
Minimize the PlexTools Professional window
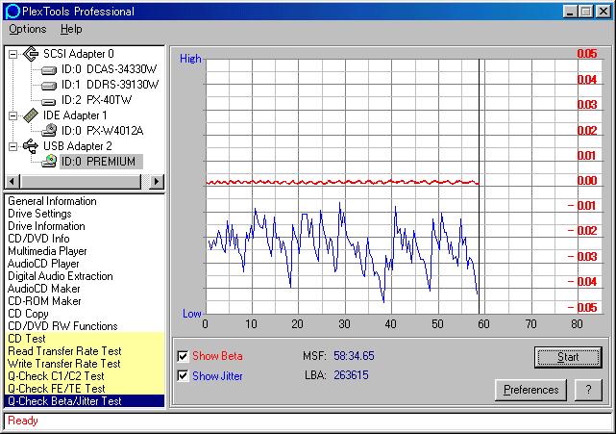571,12
